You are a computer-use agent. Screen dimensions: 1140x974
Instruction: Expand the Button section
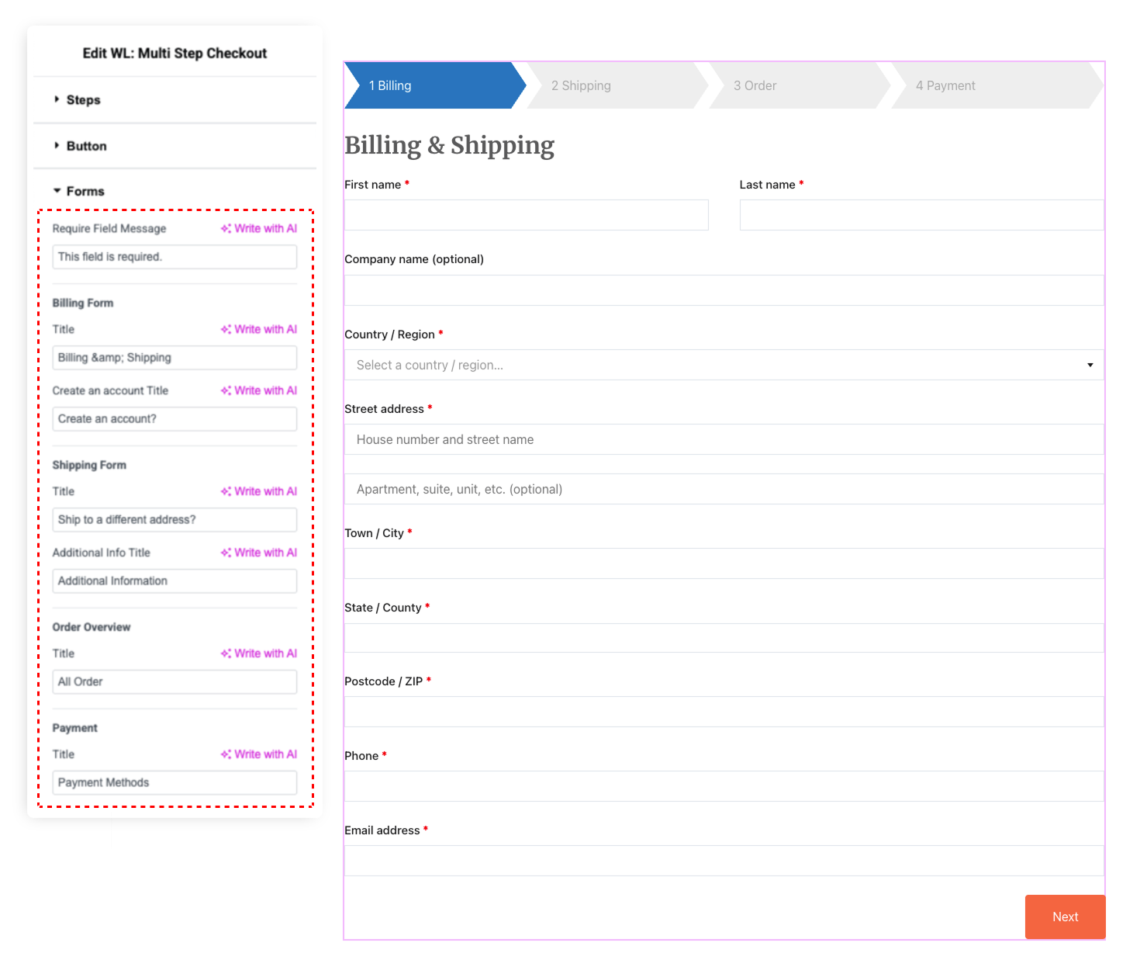(x=85, y=145)
